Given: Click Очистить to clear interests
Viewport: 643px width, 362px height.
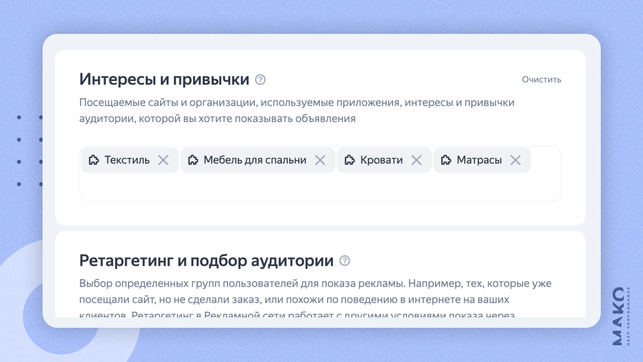Looking at the screenshot, I should coord(541,80).
